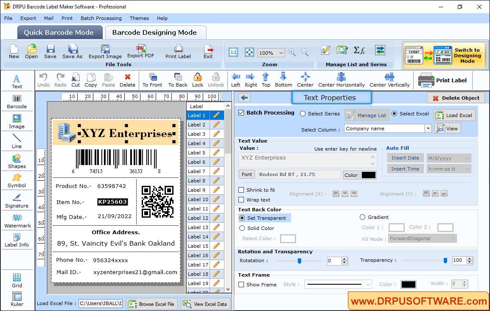The image size is (490, 311).
Task: Click the Rotation slider handle
Action: 300,261
